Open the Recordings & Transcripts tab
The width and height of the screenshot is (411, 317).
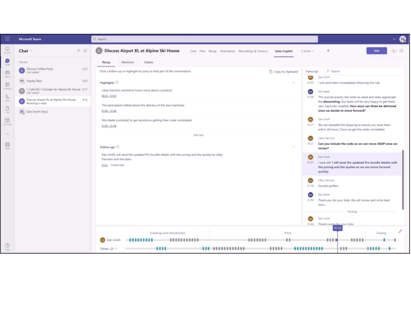tap(255, 51)
